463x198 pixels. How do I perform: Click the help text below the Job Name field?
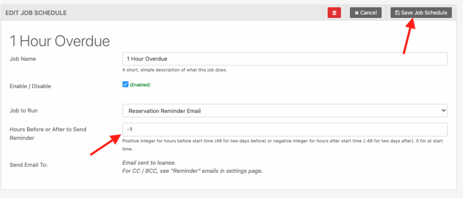[175, 70]
